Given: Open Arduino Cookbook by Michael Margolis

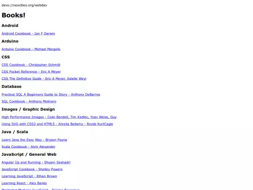Looking at the screenshot, I should point(31,49).
